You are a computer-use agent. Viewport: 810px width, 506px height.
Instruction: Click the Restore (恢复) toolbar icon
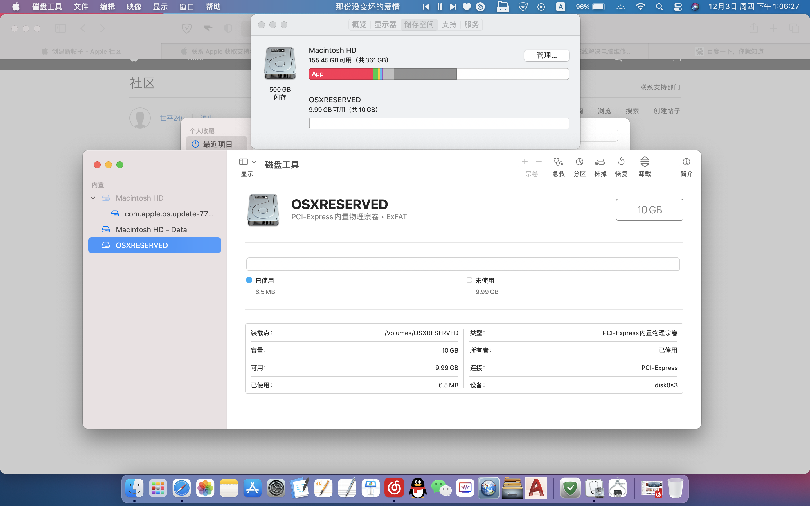click(621, 162)
